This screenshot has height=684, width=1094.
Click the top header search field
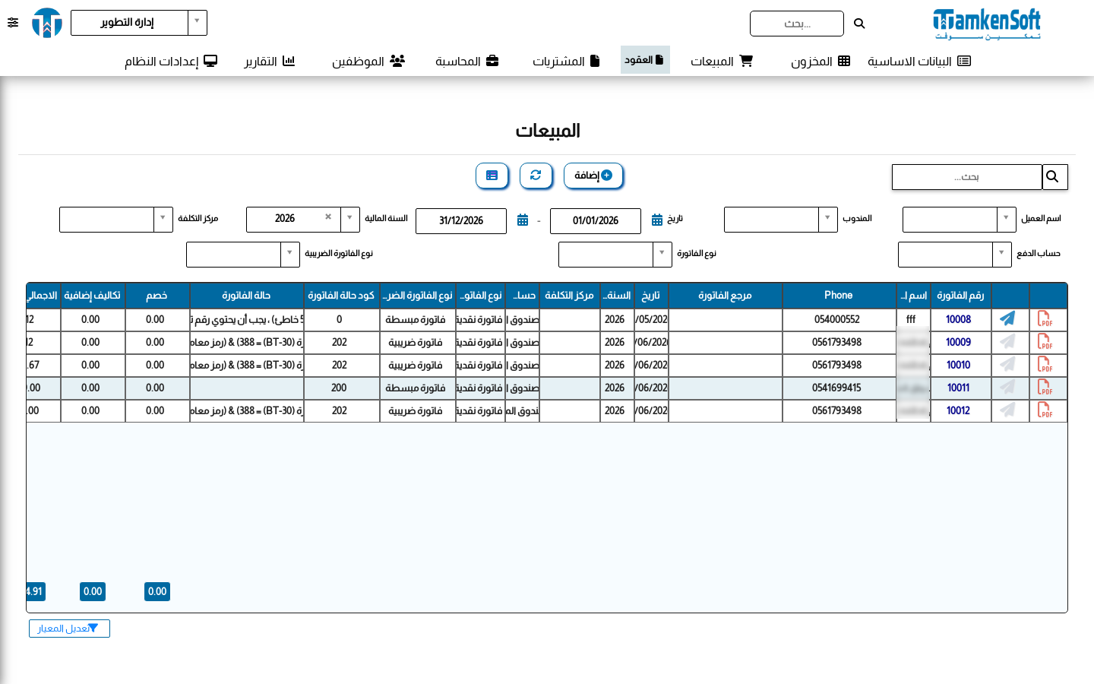[x=797, y=24]
